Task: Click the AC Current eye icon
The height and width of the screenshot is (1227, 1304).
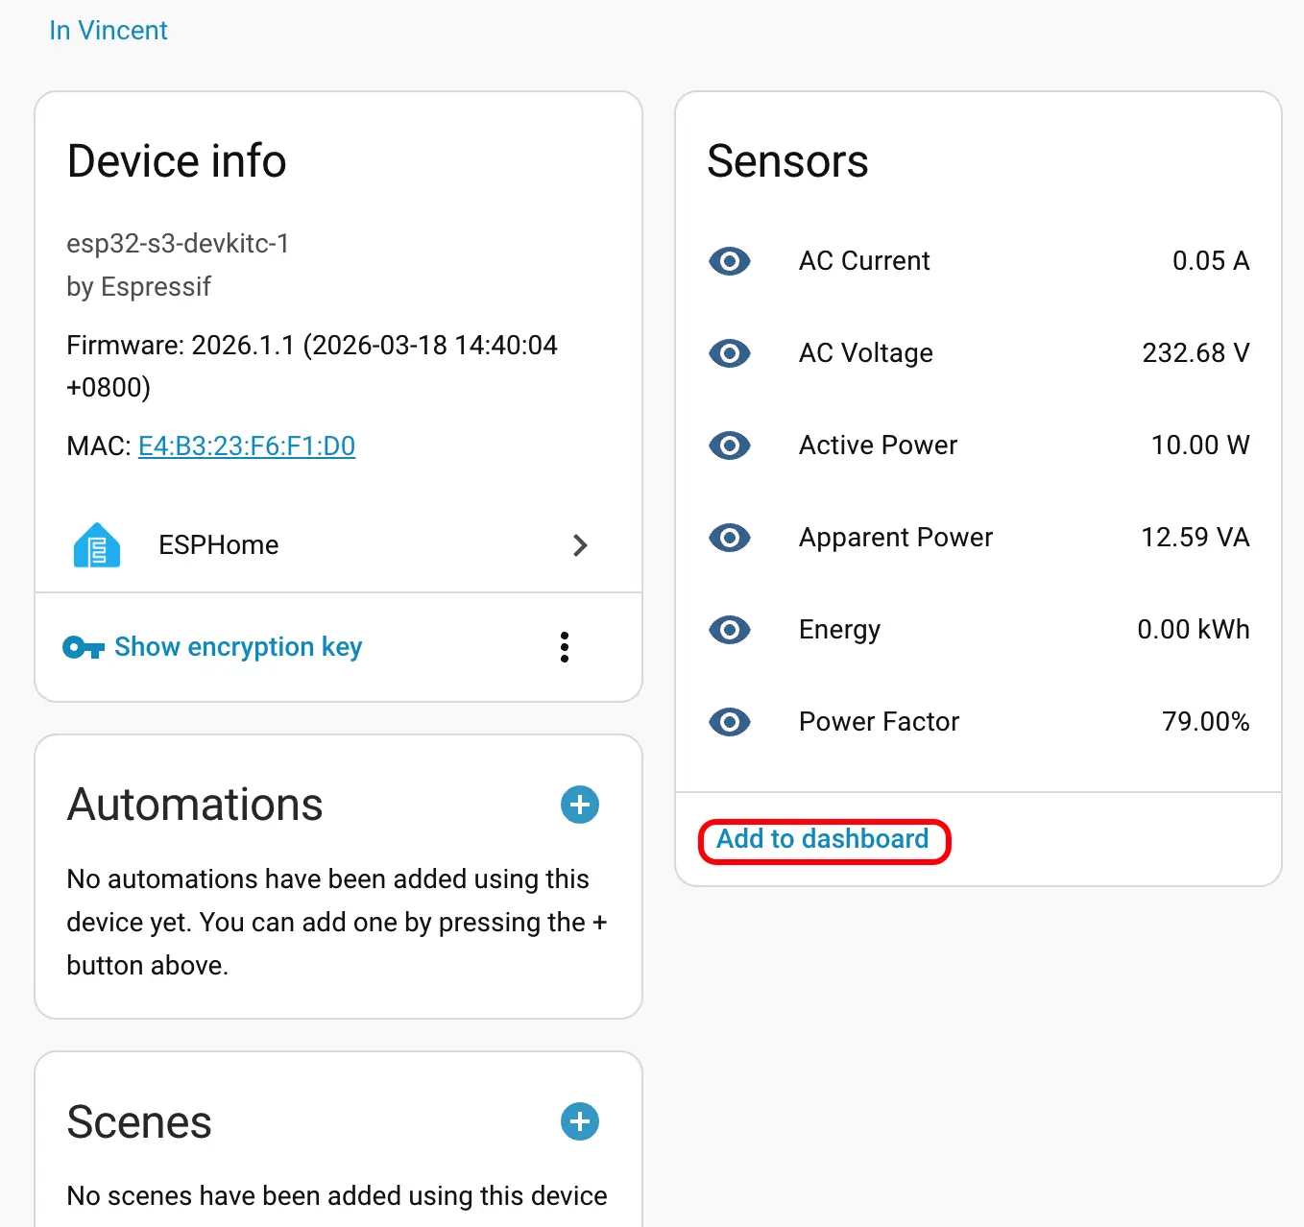Action: tap(729, 261)
